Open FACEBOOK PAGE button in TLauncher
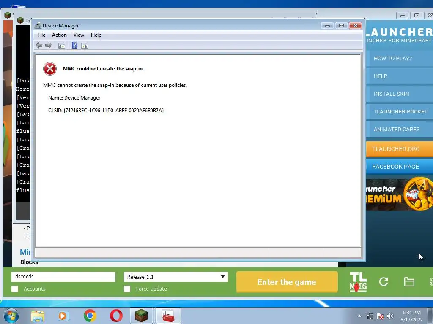This screenshot has height=324, width=433. pyautogui.click(x=400, y=167)
